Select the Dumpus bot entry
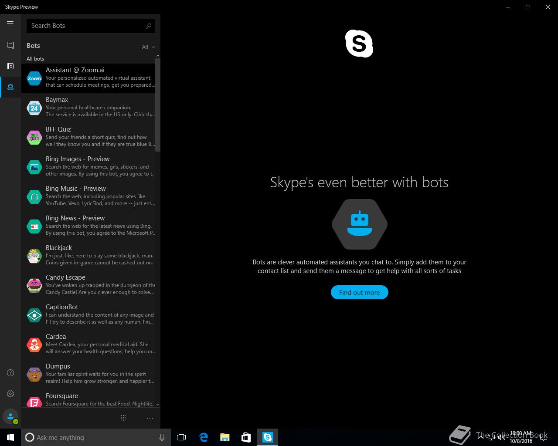The width and height of the screenshot is (558, 446). coord(88,375)
